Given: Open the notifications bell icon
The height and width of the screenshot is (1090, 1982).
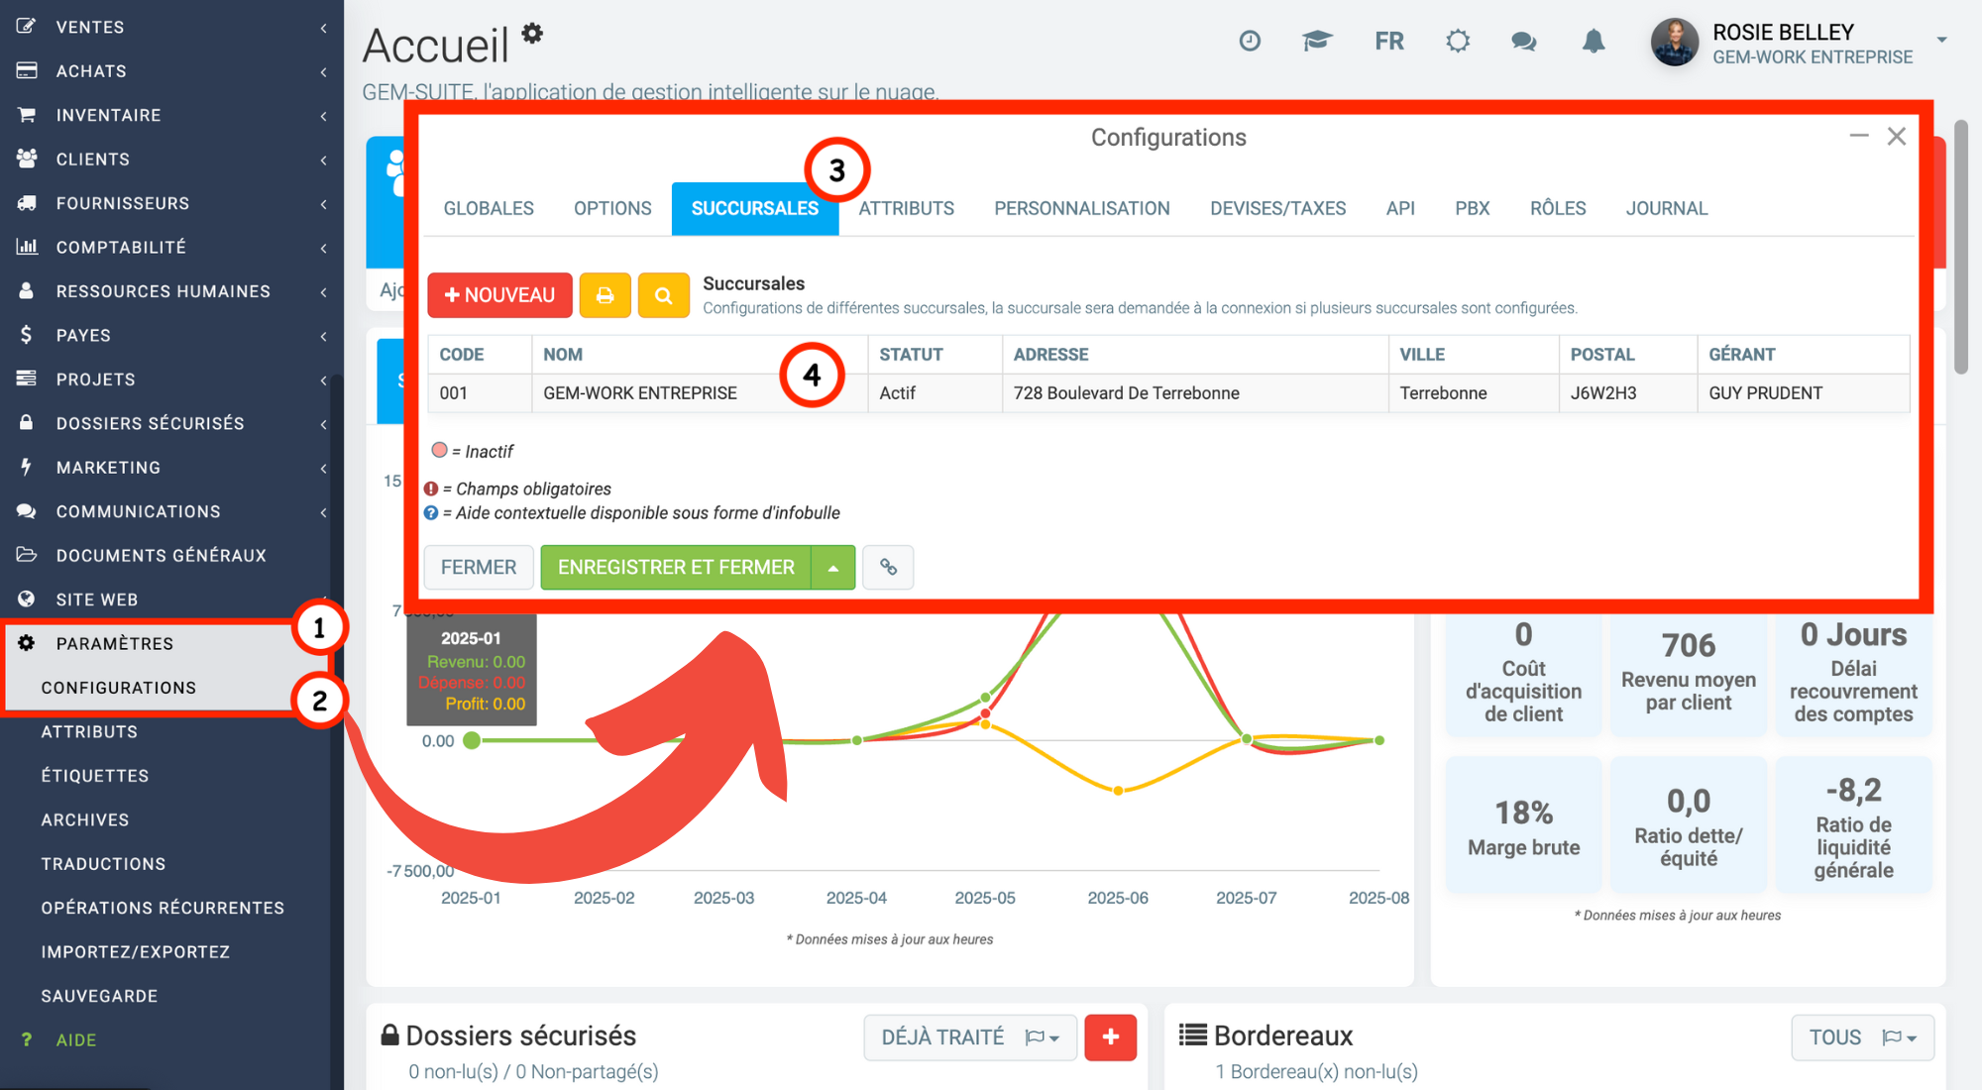Looking at the screenshot, I should pos(1594,42).
